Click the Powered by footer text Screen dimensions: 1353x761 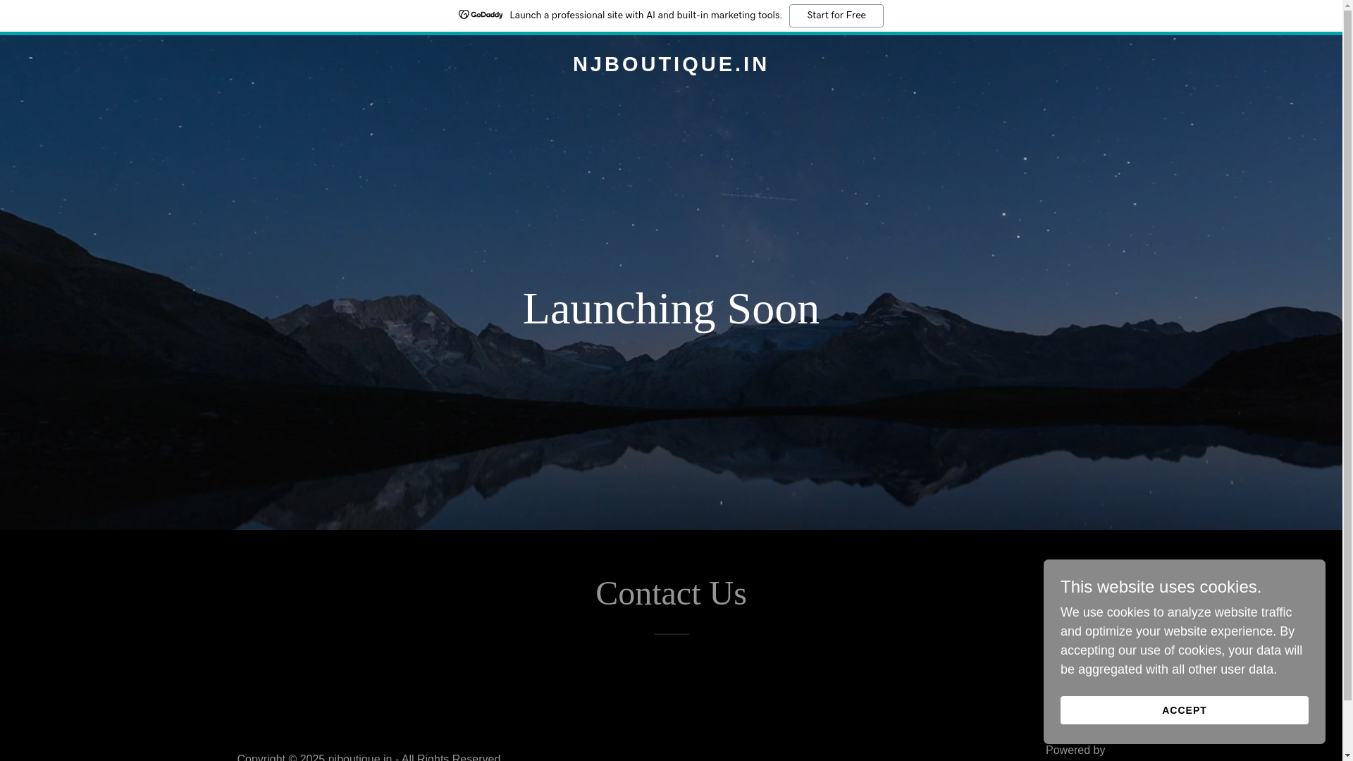pyautogui.click(x=1075, y=750)
